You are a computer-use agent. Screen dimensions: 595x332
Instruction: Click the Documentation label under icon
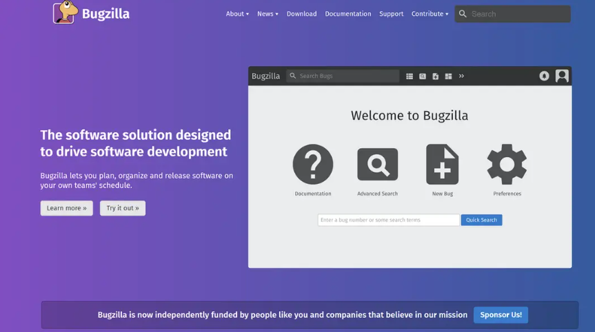pyautogui.click(x=313, y=194)
